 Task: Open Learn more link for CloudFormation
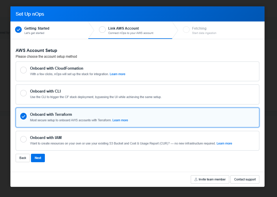[x=118, y=74]
